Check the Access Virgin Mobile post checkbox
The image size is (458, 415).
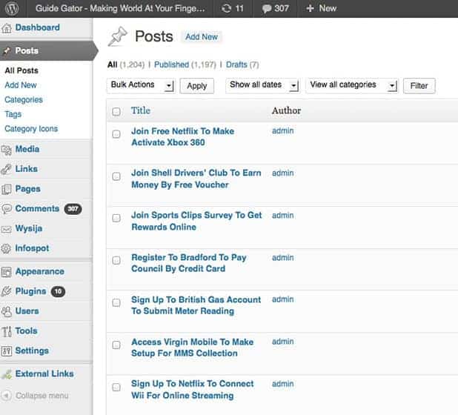(x=116, y=345)
